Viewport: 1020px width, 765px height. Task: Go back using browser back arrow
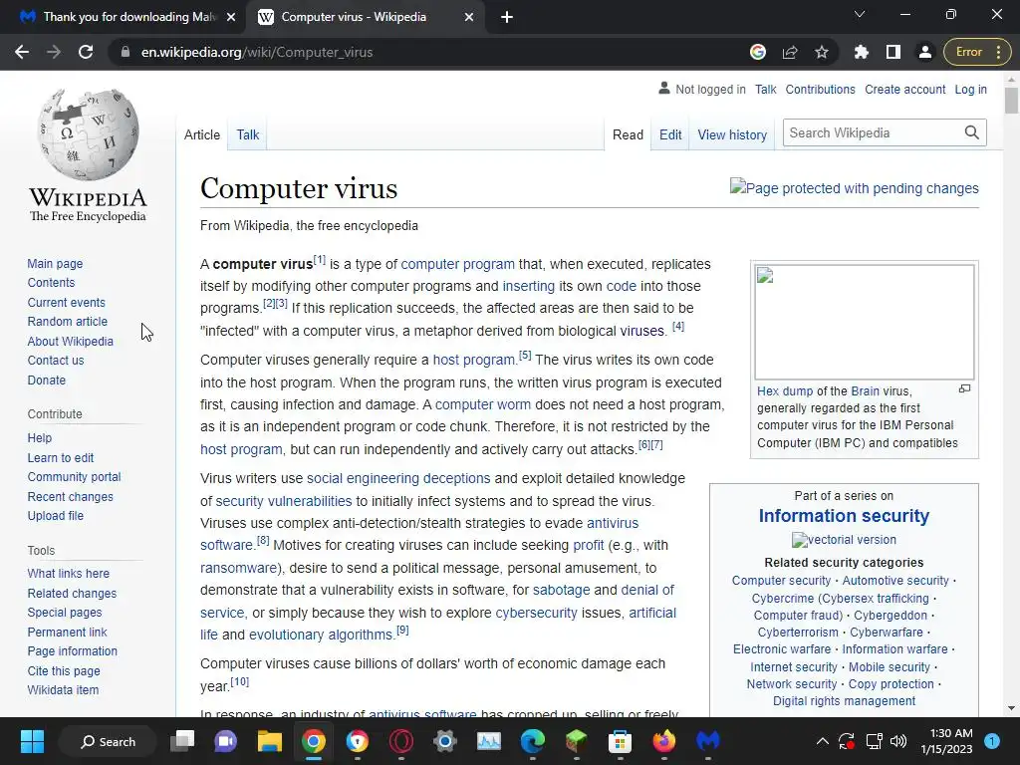click(22, 52)
